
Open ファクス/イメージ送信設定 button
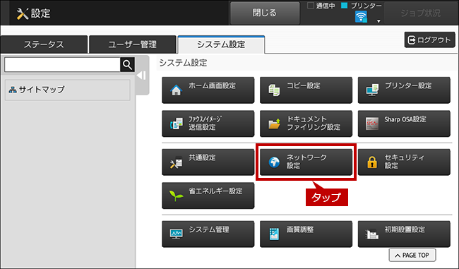pos(208,124)
